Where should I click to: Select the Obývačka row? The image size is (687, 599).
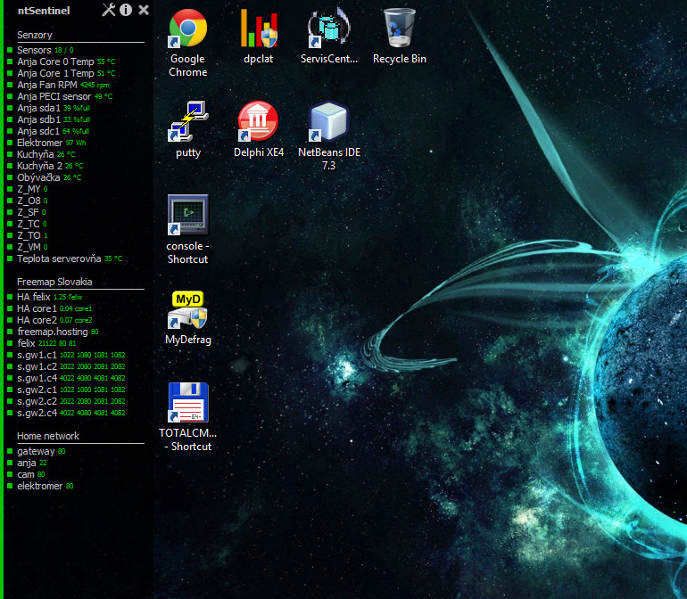tap(45, 177)
